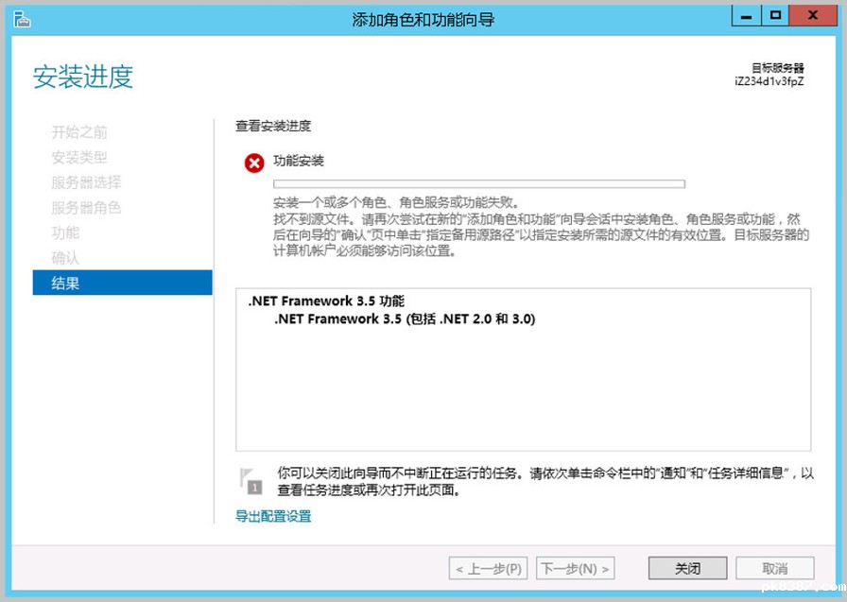Click the 功能安装 progress bar
This screenshot has width=847, height=602.
point(478,184)
